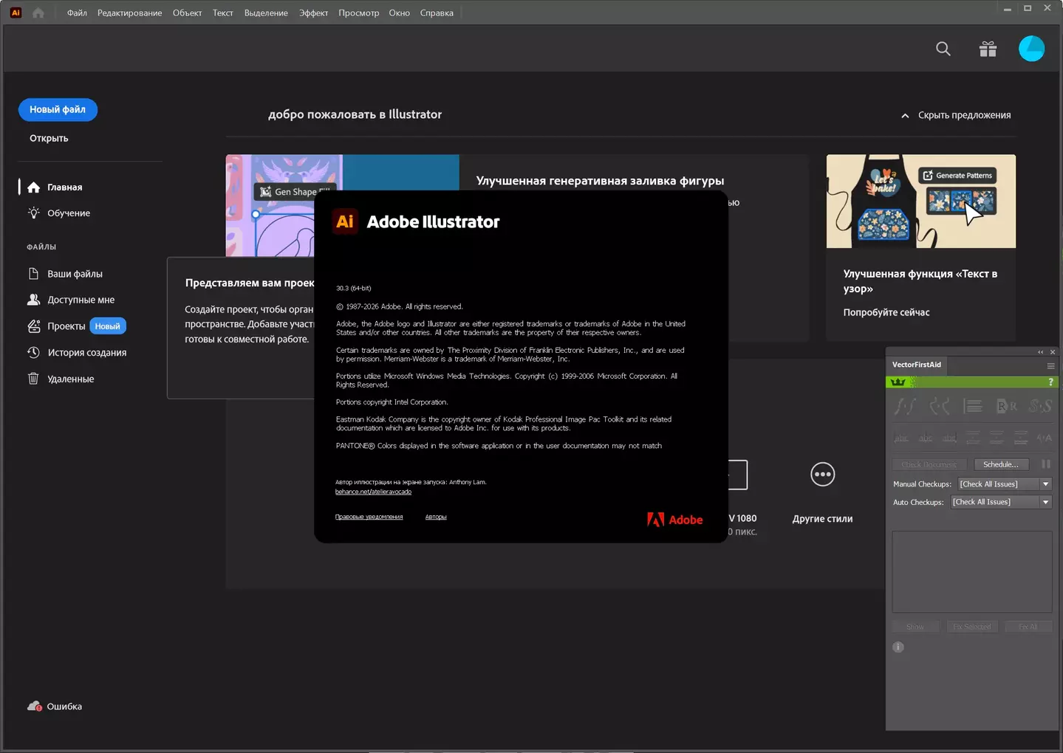Click the cloud sync error icon
1063x753 pixels.
click(x=34, y=706)
